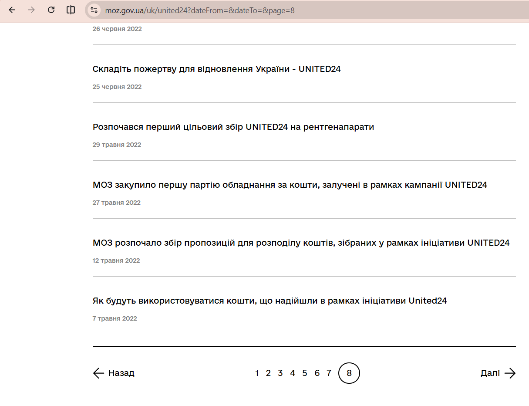Screen dimensions: 529x406
Task: Click the browser forward arrow button
Action: point(31,10)
